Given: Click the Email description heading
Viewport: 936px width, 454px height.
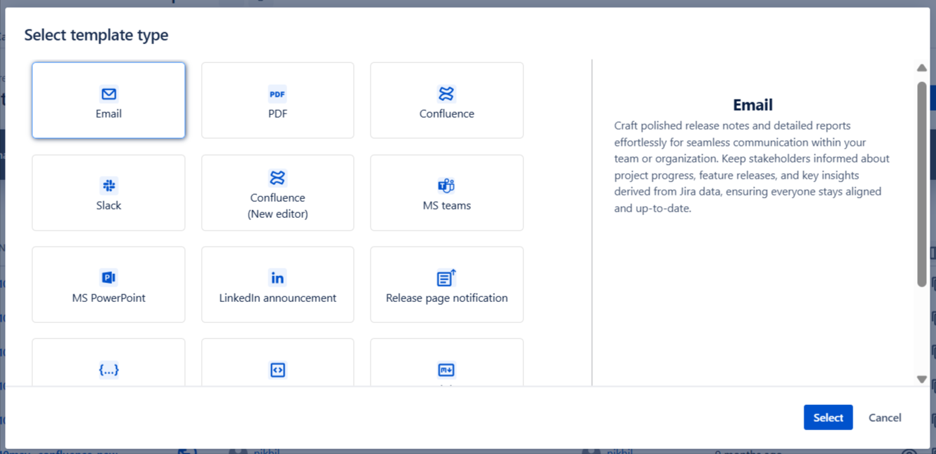Looking at the screenshot, I should pos(752,105).
